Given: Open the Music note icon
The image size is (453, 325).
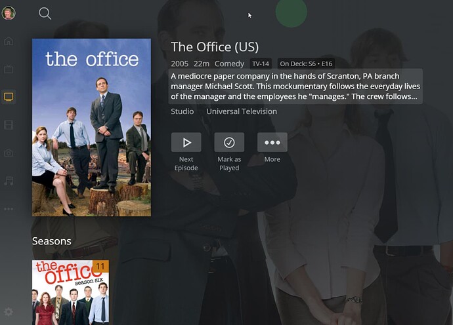Looking at the screenshot, I should click(x=9, y=181).
